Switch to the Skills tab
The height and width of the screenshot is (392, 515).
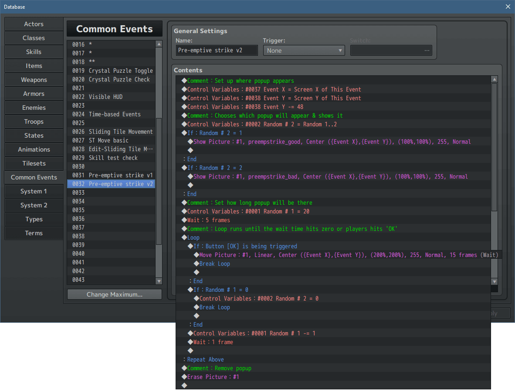[34, 52]
